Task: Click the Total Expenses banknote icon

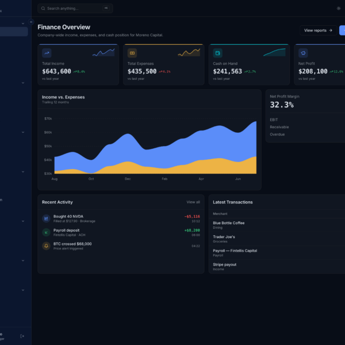Action: pyautogui.click(x=132, y=53)
